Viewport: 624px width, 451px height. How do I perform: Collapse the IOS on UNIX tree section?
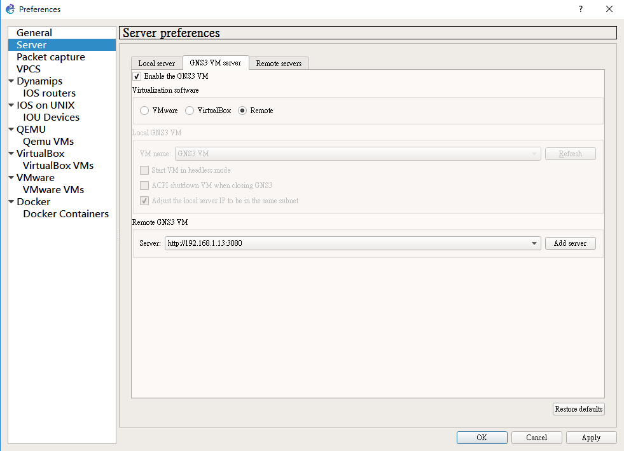click(11, 105)
